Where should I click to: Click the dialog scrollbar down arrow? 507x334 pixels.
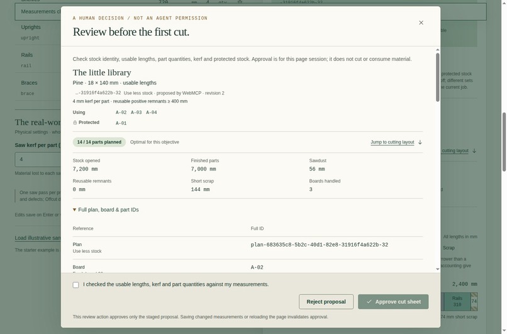(x=437, y=269)
